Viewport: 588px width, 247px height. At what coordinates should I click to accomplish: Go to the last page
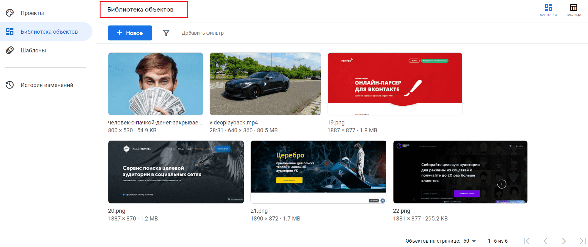click(x=583, y=241)
